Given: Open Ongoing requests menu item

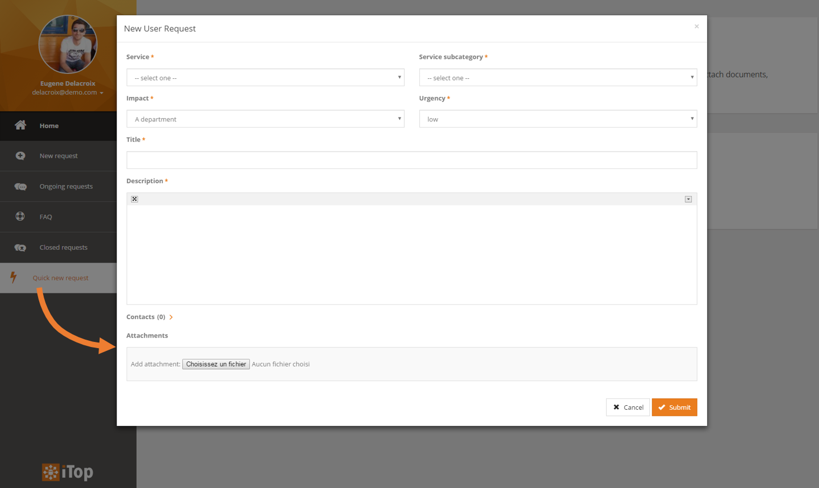Looking at the screenshot, I should pyautogui.click(x=66, y=186).
